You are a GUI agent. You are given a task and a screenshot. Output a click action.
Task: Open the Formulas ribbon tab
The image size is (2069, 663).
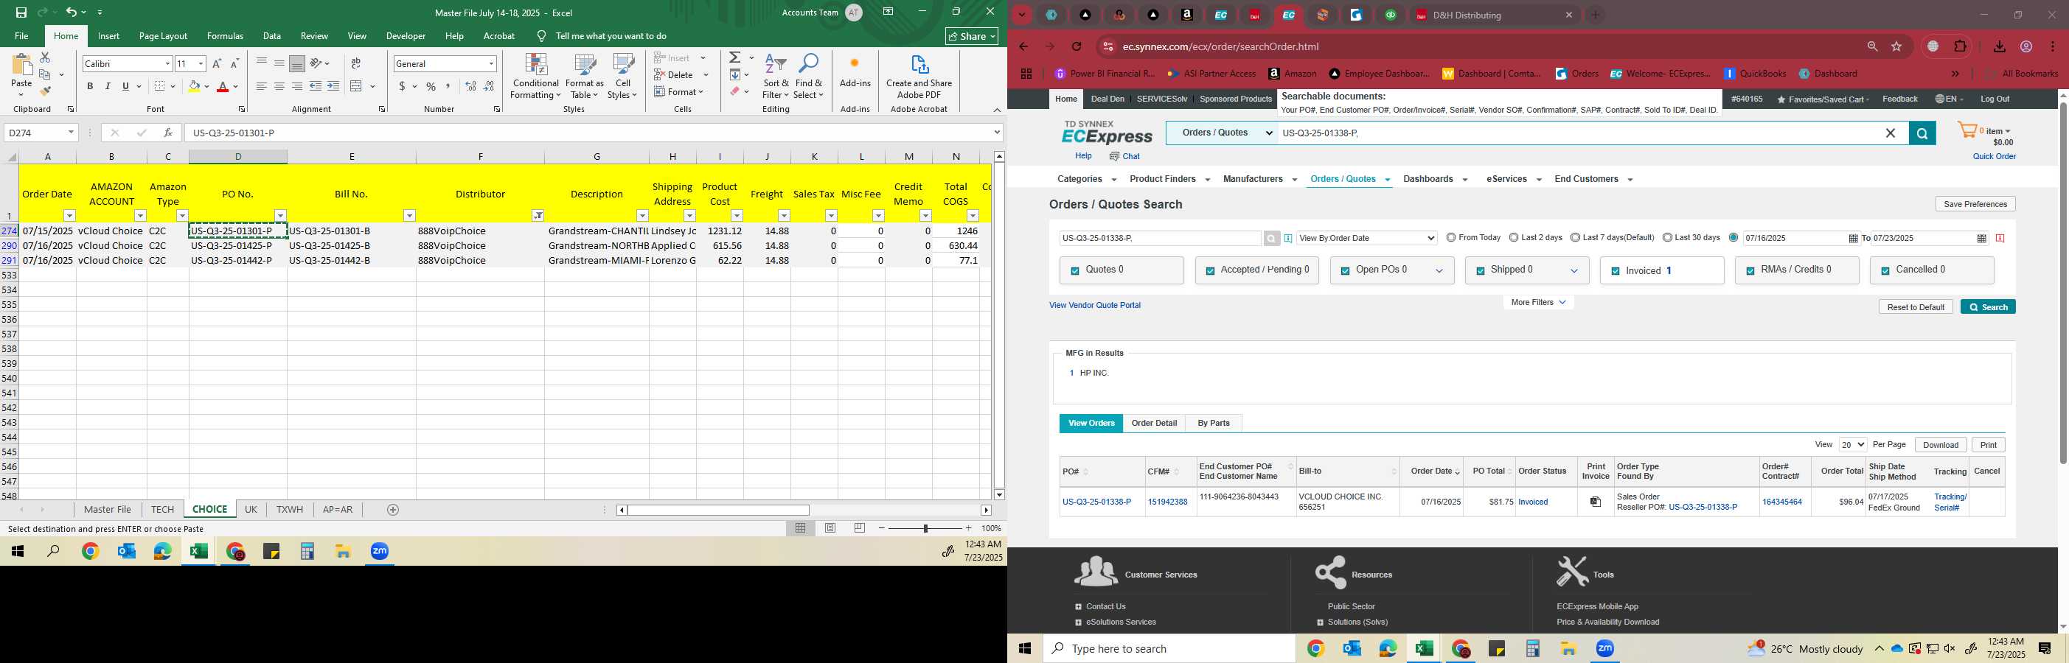pyautogui.click(x=225, y=36)
